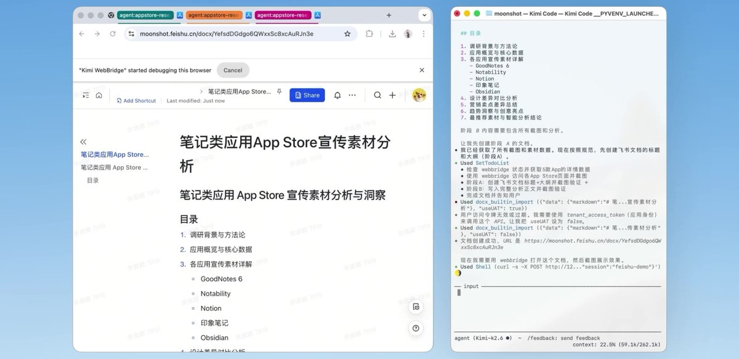Click agent (Kimi-k2.6) status text in terminal

pyautogui.click(x=484, y=338)
